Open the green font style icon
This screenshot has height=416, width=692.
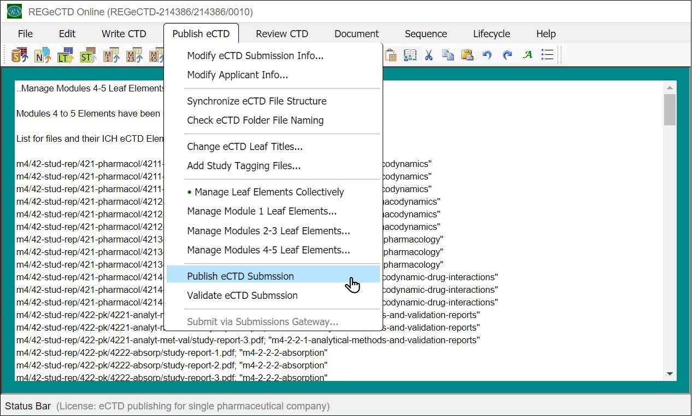pyautogui.click(x=527, y=55)
